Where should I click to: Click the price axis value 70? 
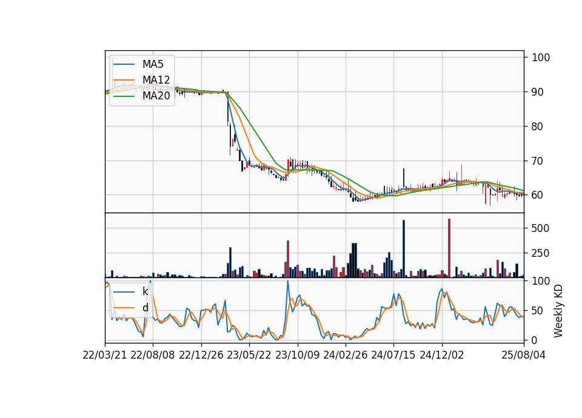[x=538, y=161]
